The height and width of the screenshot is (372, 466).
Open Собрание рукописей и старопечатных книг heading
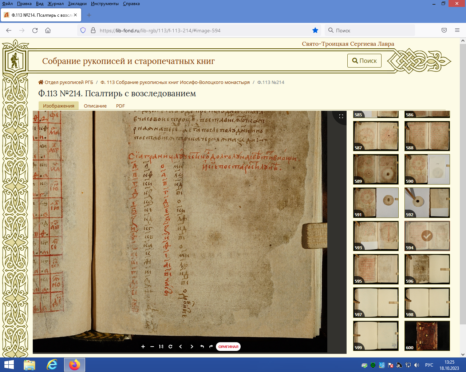[129, 61]
